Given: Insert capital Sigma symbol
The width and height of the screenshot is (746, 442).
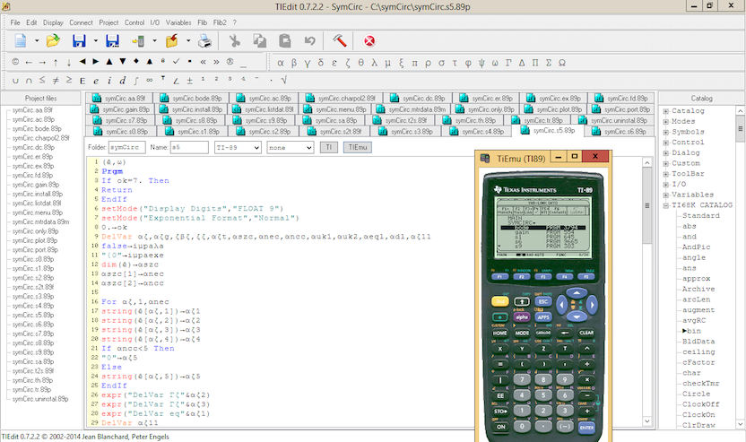Looking at the screenshot, I should tap(549, 63).
